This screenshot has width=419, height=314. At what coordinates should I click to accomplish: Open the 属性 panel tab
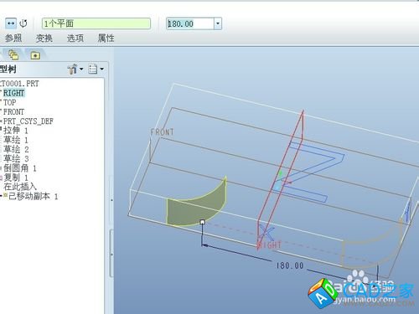click(x=106, y=39)
